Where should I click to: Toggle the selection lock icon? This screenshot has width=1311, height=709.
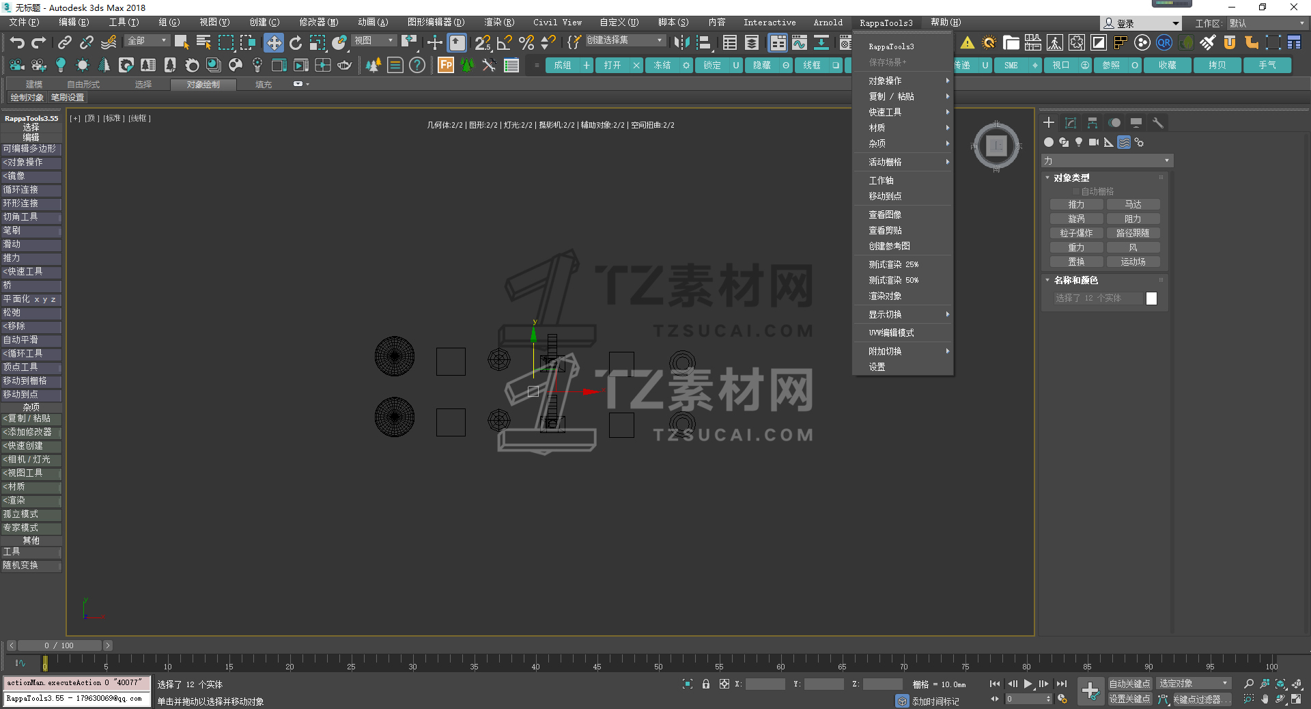706,684
